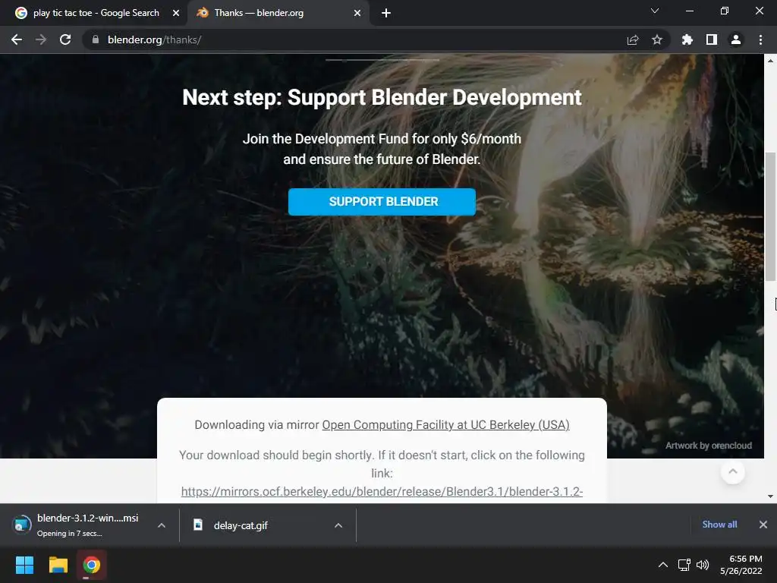Click the forward navigation arrow
The height and width of the screenshot is (583, 777).
[41, 39]
